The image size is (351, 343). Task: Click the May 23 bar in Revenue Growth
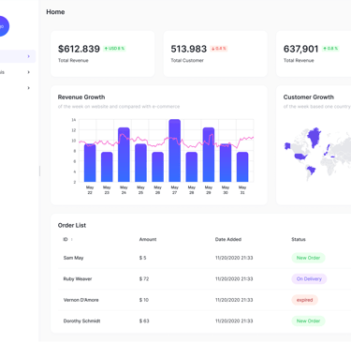(107, 167)
